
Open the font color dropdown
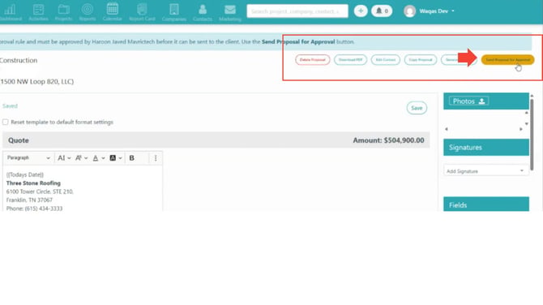point(99,158)
